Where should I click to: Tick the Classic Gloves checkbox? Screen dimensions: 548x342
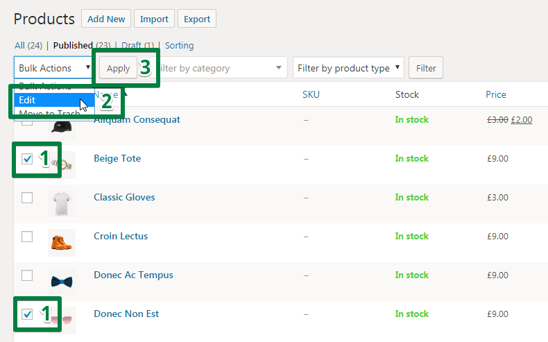click(27, 198)
